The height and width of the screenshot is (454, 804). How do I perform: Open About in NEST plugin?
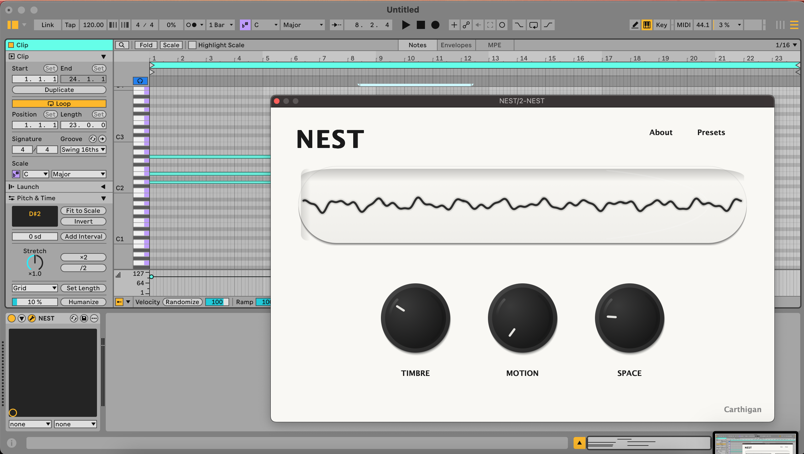(x=661, y=132)
